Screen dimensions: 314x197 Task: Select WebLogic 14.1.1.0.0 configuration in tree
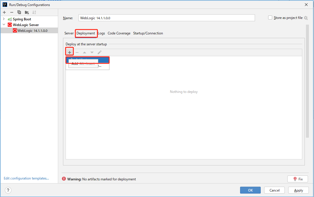click(29, 30)
